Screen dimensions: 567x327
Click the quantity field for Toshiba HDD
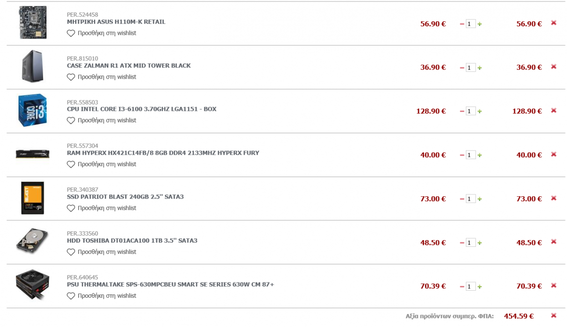[x=471, y=243]
